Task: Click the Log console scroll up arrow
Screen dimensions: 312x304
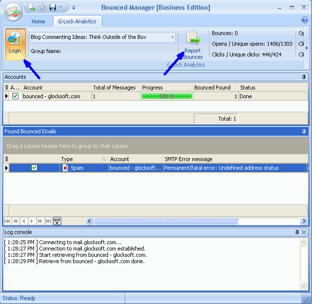Action: pos(304,243)
